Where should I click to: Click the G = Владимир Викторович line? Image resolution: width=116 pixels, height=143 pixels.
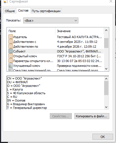[x=26, y=104]
